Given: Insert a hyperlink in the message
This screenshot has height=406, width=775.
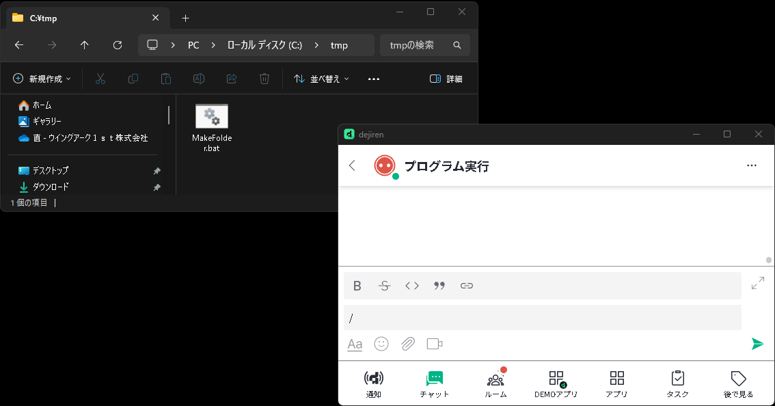Looking at the screenshot, I should tap(467, 286).
